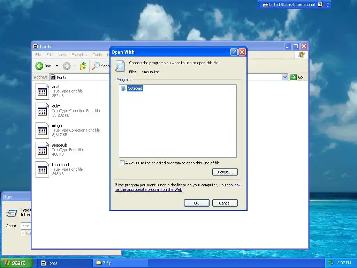Open the View menu in Fonts window
This screenshot has height=268, width=357.
(x=62, y=55)
